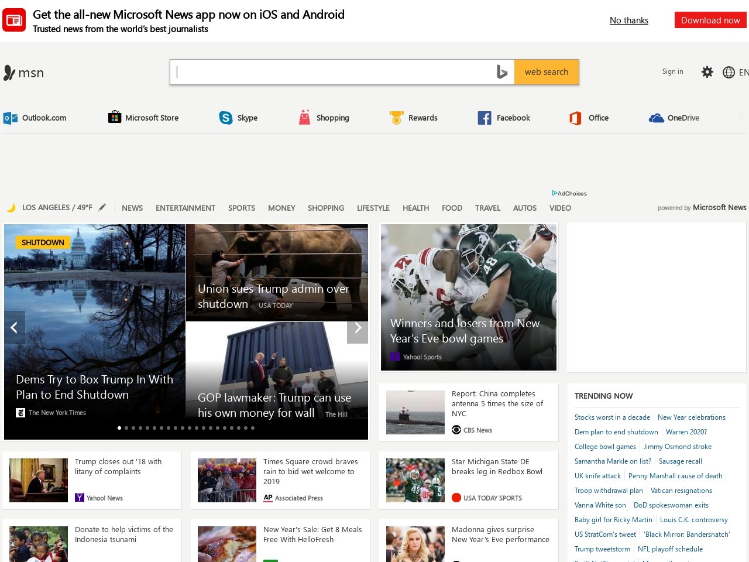Click The New York Times source icon
749x562 pixels.
point(20,413)
